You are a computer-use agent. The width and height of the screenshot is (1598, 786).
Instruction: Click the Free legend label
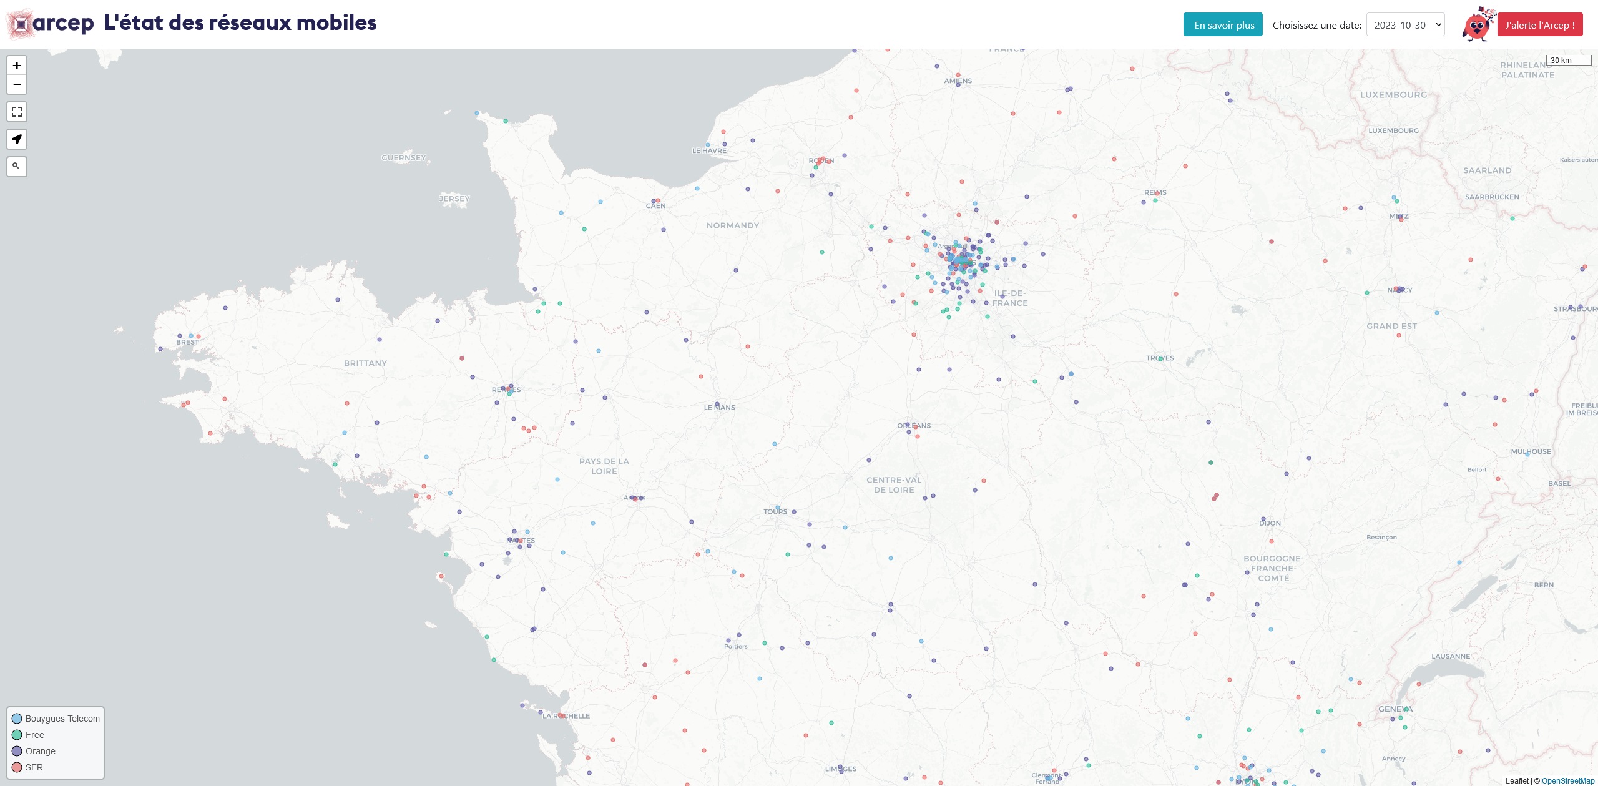(35, 735)
